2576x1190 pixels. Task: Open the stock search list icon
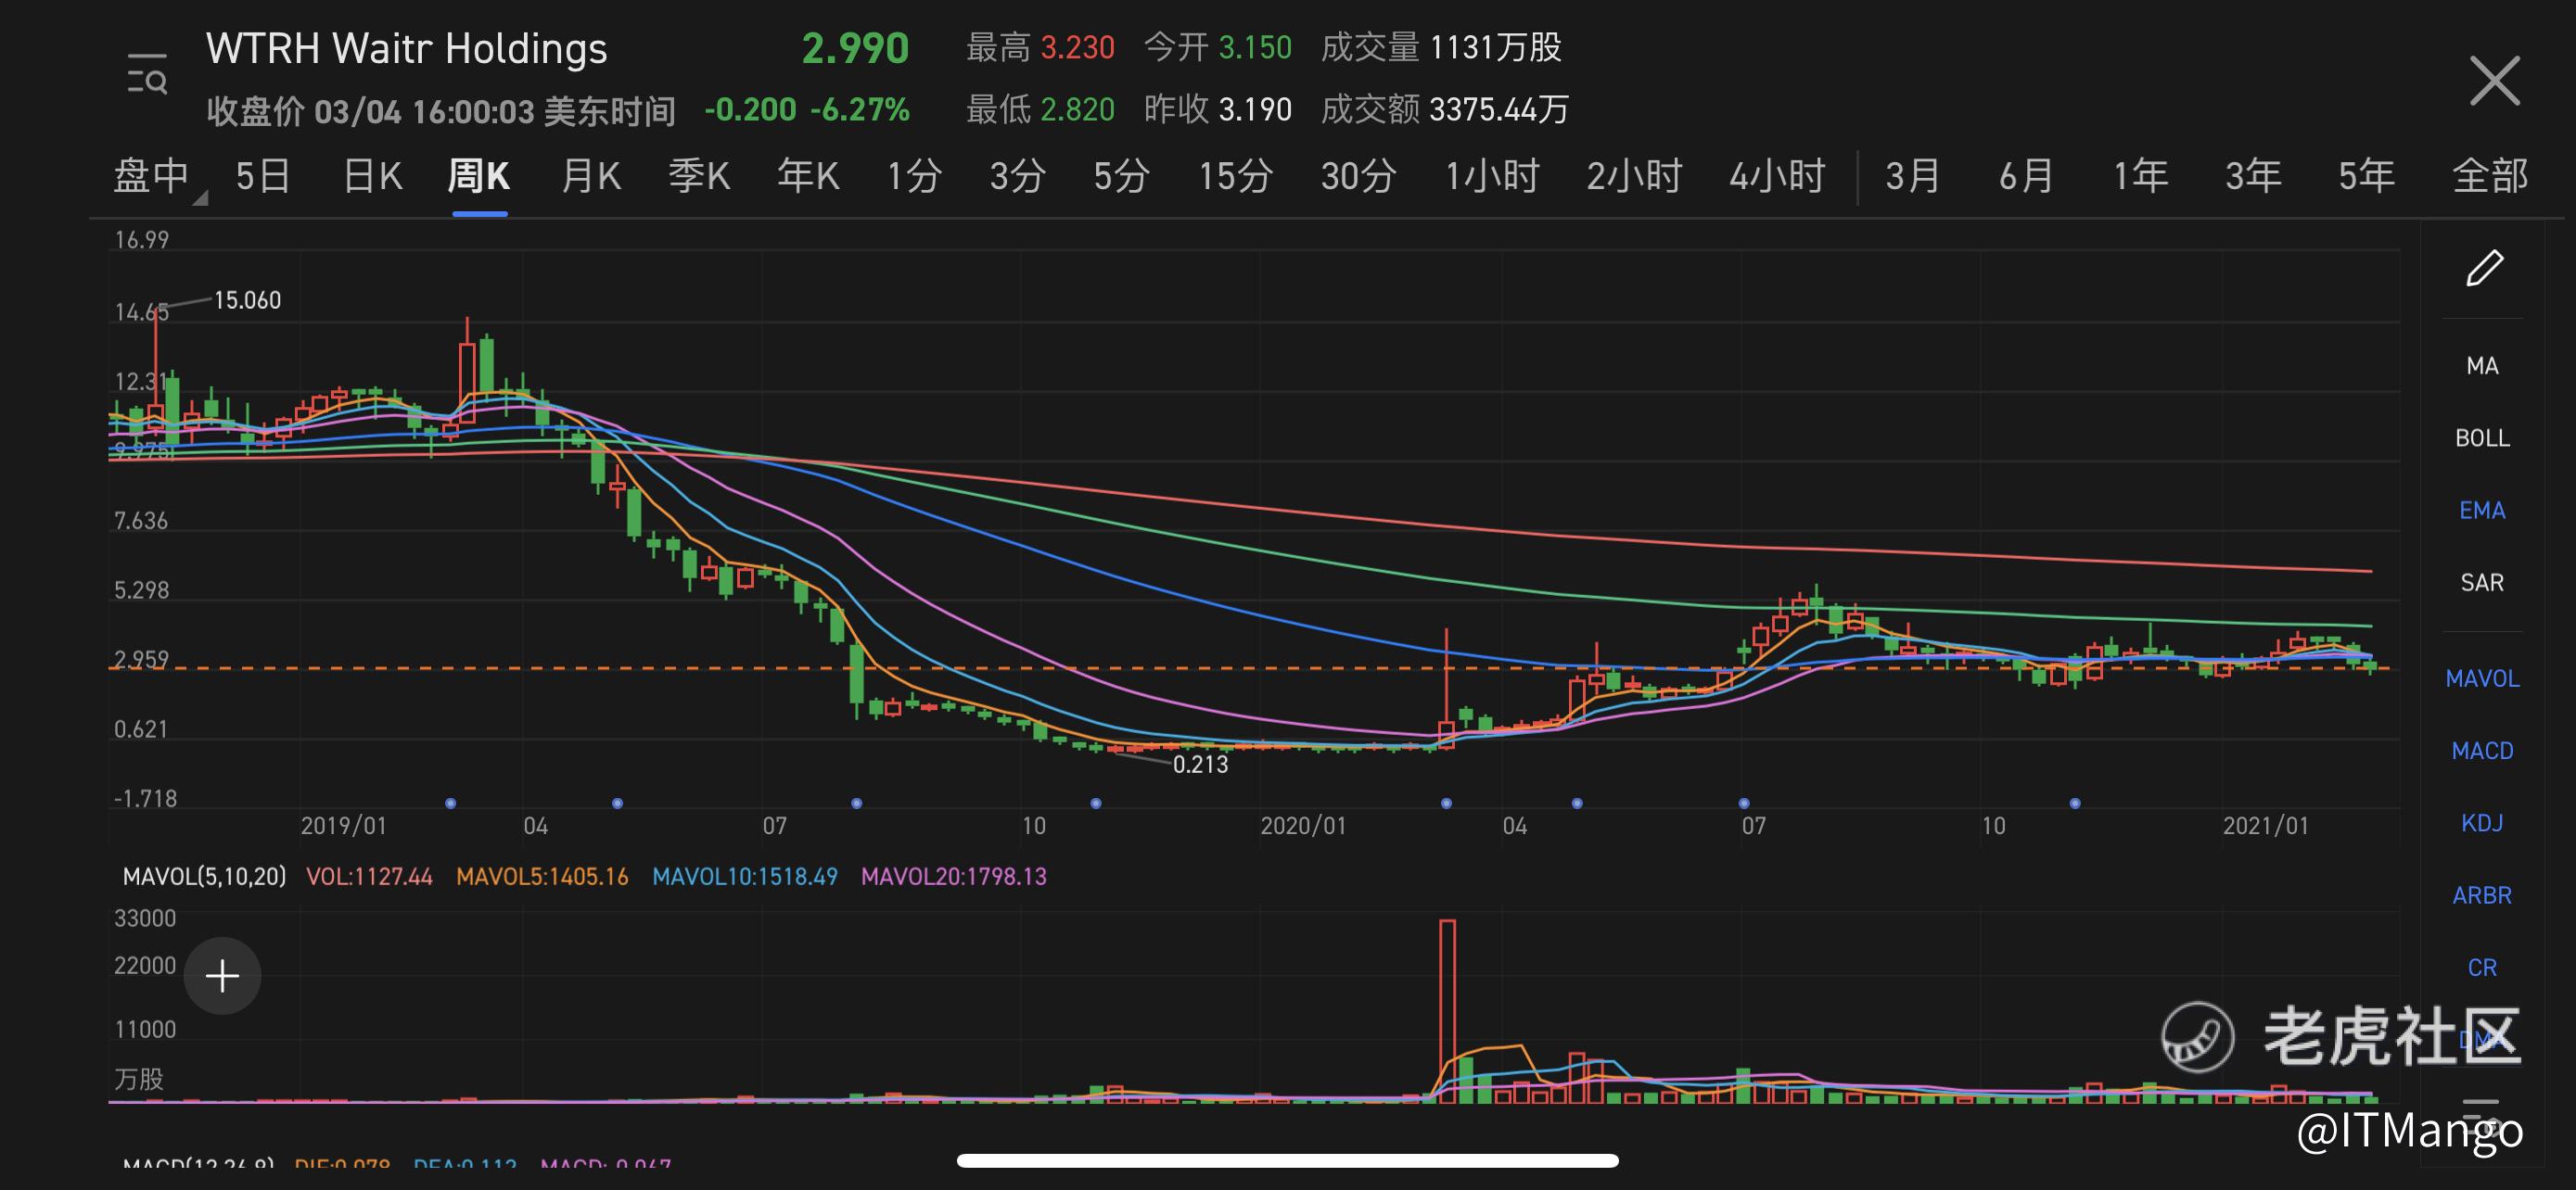(147, 74)
